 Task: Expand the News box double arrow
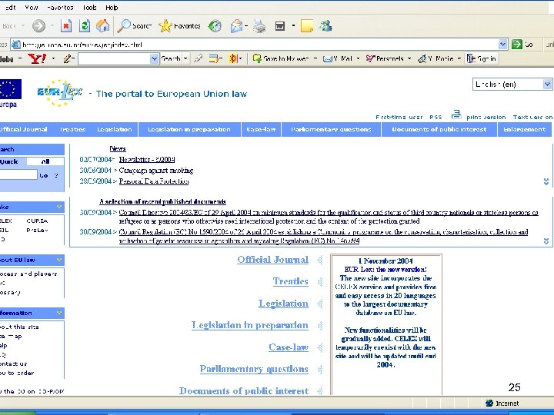click(546, 181)
